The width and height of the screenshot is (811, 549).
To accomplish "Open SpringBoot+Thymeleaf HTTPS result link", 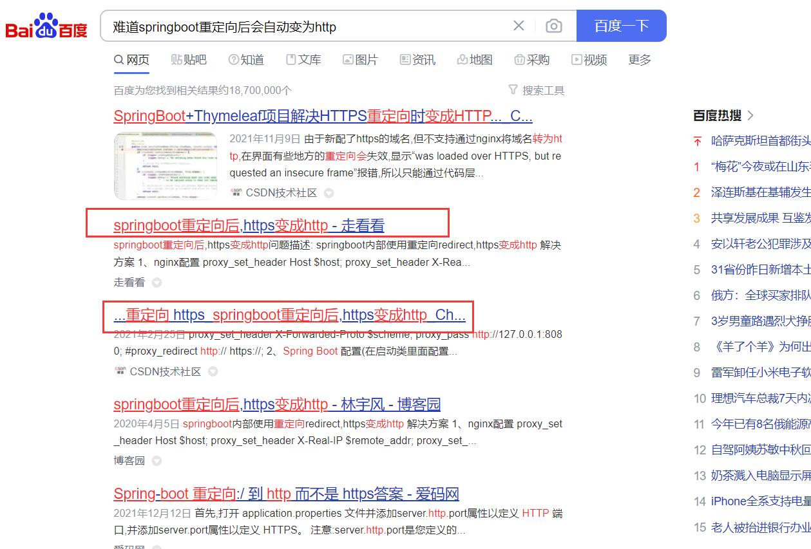I will [x=323, y=116].
